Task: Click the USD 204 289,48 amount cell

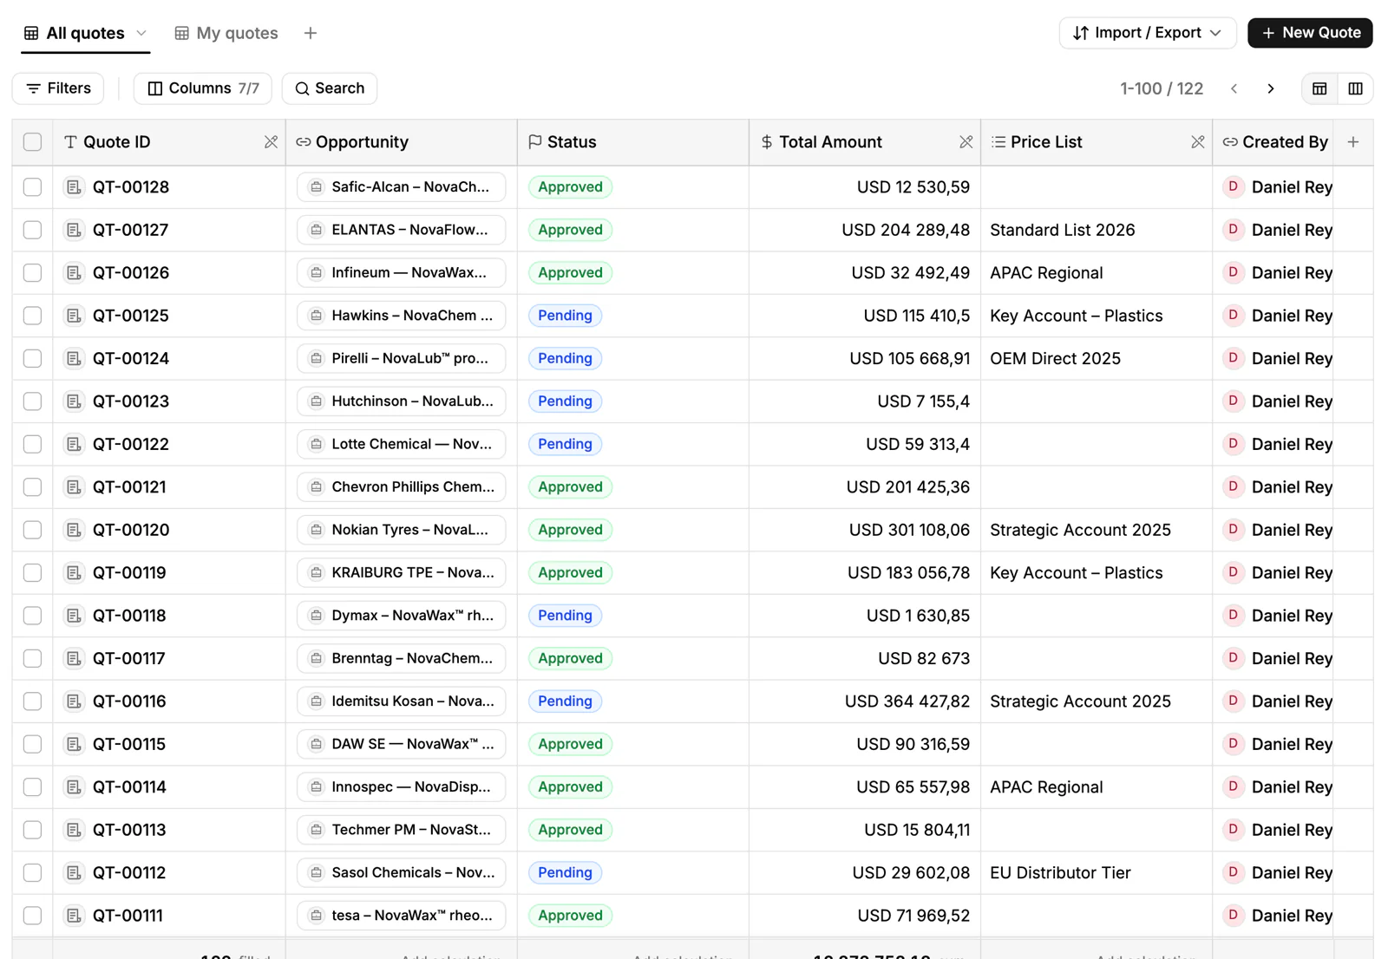Action: tap(865, 230)
